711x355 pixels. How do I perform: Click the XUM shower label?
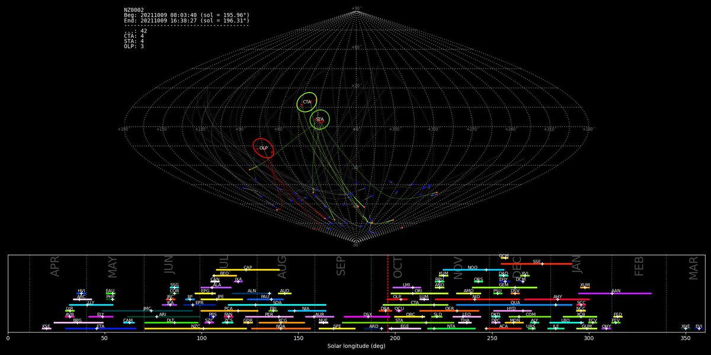point(585,285)
